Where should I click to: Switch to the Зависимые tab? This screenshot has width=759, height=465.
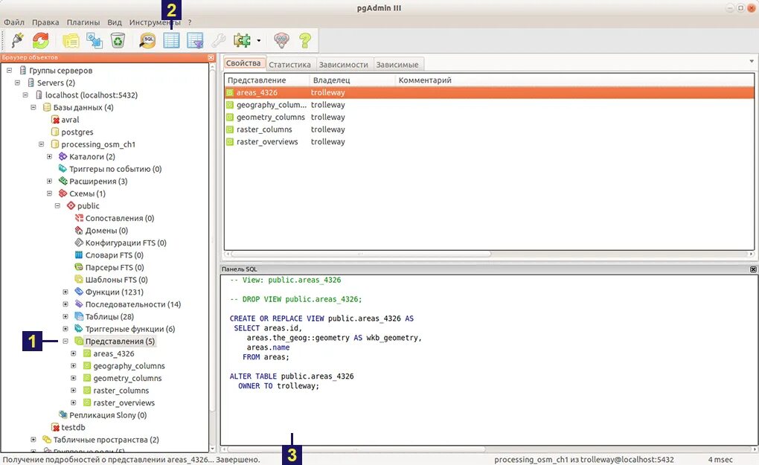[x=397, y=64]
